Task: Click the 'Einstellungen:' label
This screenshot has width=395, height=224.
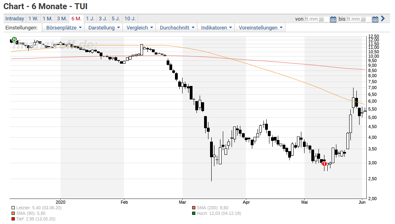Action: [x=22, y=28]
